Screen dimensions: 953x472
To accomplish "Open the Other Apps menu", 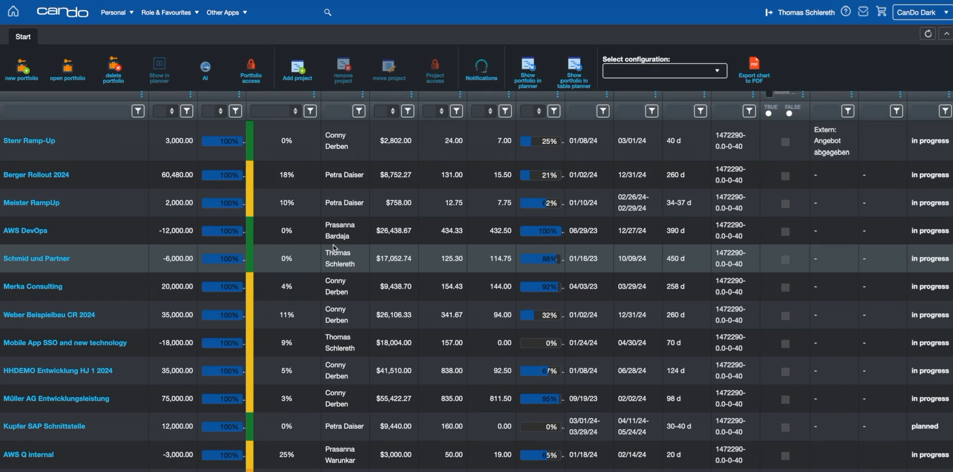I will pyautogui.click(x=227, y=12).
